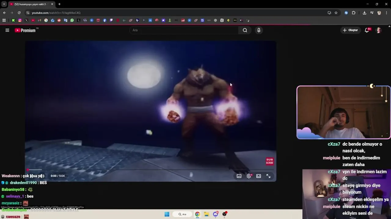
Task: Click the Oluştur create button
Action: click(350, 30)
